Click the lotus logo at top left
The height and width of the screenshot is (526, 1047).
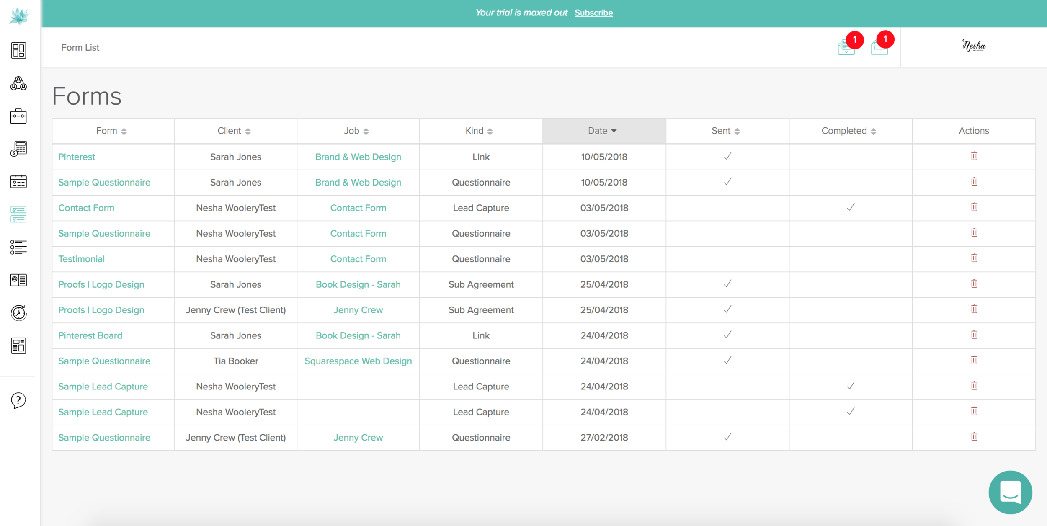point(19,16)
